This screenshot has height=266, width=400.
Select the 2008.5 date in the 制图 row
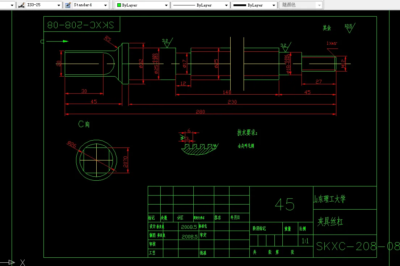coord(190,237)
